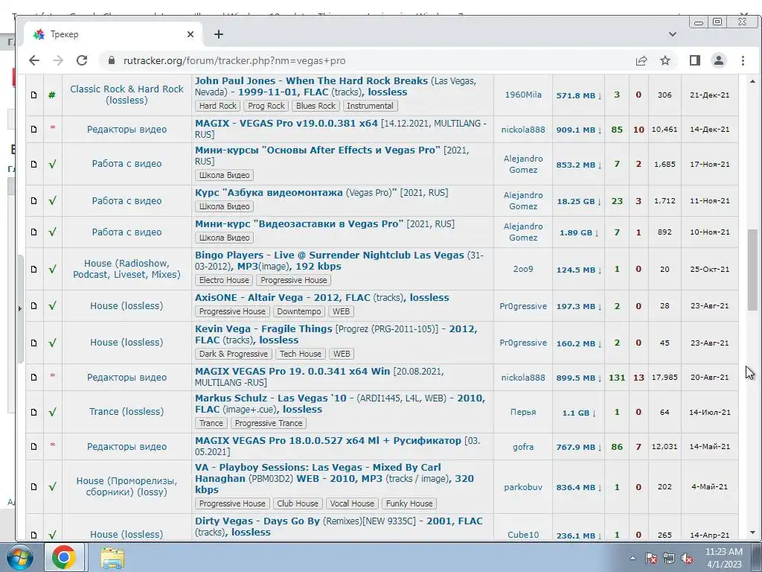
Task: Click the Prog Rock tag
Action: click(266, 106)
